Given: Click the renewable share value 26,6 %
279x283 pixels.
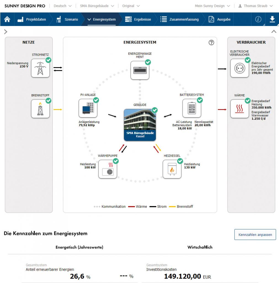Looking at the screenshot, I should click(80, 276).
